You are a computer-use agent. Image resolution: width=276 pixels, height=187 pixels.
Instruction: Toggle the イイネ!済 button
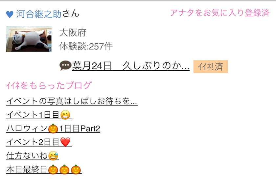click(x=211, y=67)
